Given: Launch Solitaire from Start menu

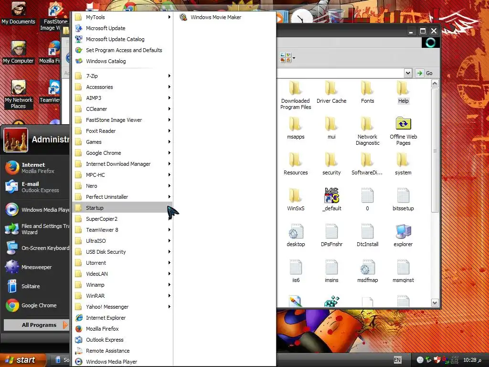Looking at the screenshot, I should (x=35, y=286).
